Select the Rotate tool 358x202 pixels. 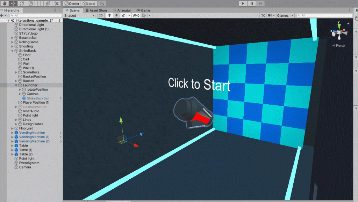tap(22, 3)
